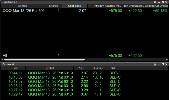
Task: Sort Orders by Price column header
Action: click(x=81, y=68)
